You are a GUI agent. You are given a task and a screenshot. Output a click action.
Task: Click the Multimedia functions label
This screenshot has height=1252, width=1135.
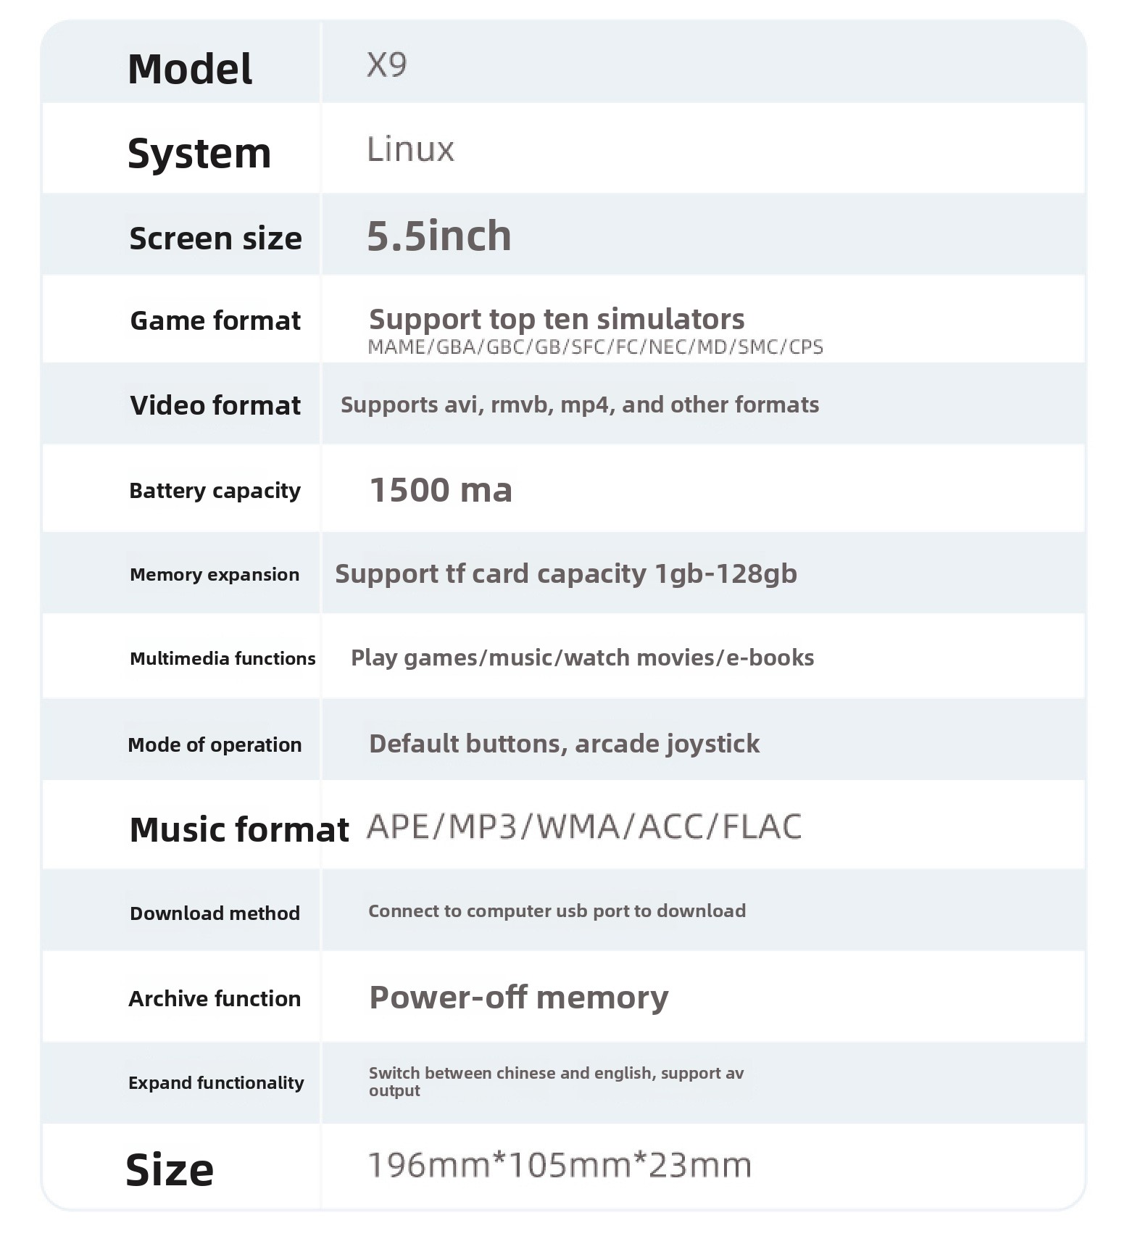point(223,658)
